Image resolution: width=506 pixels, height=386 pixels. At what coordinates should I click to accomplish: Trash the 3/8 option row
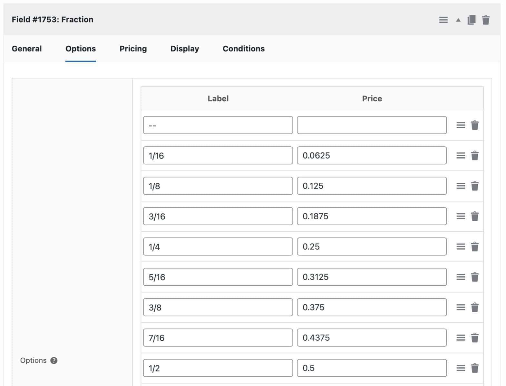pos(475,307)
